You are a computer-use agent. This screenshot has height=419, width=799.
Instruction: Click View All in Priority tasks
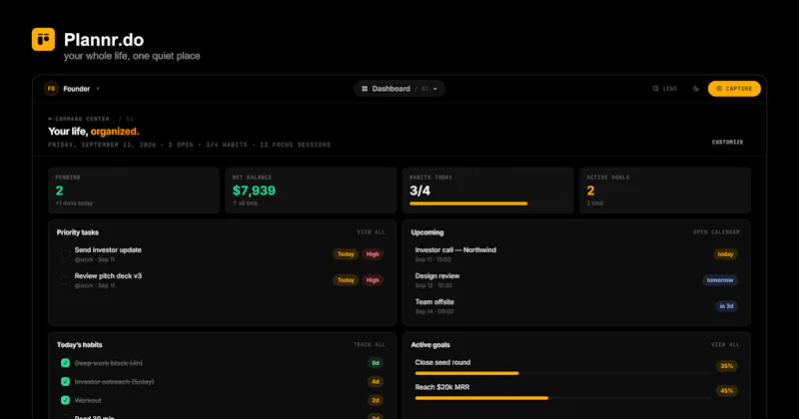[x=371, y=232]
